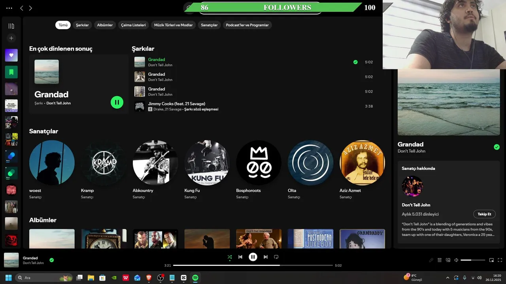Skip to next track
Image resolution: width=506 pixels, height=284 pixels.
tap(266, 257)
